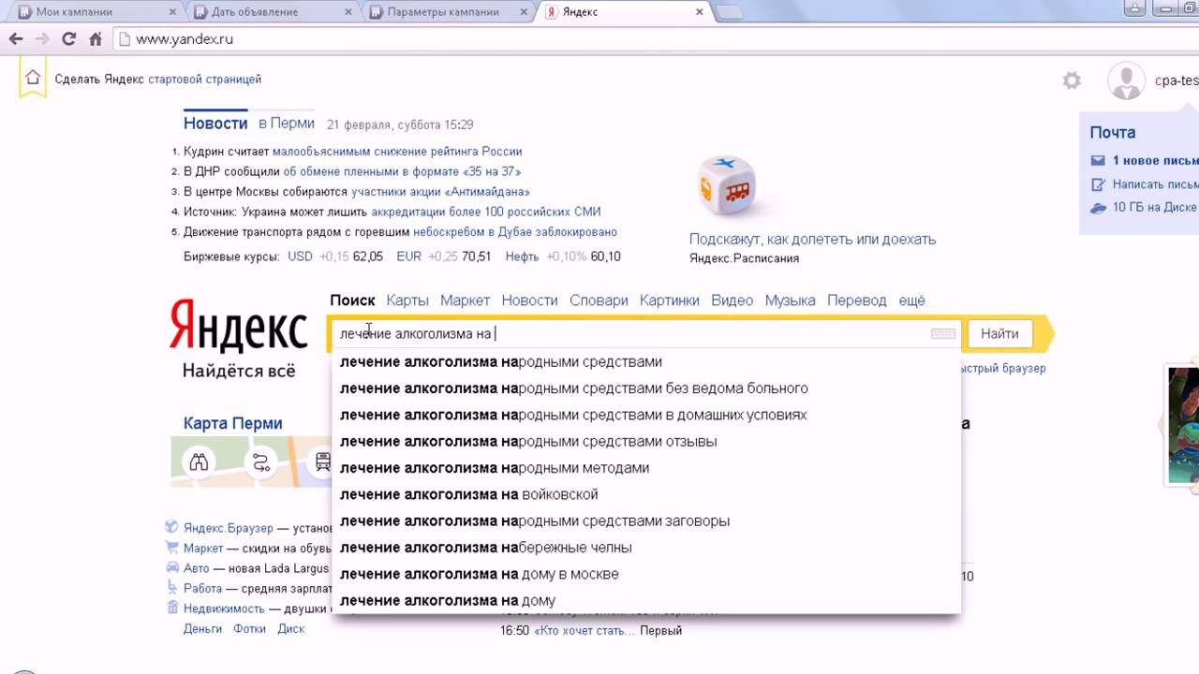Click the Деньги link
This screenshot has height=674, width=1199.
[202, 629]
